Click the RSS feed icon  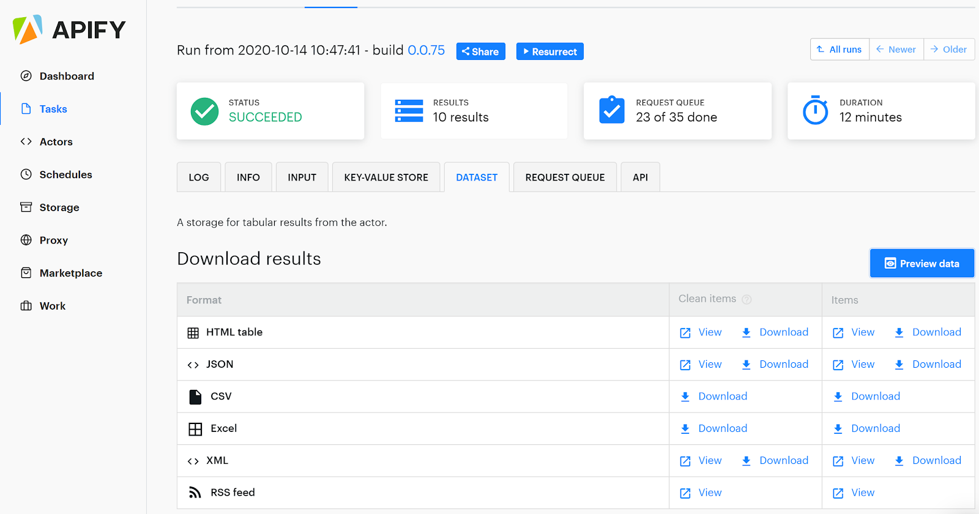click(x=195, y=493)
